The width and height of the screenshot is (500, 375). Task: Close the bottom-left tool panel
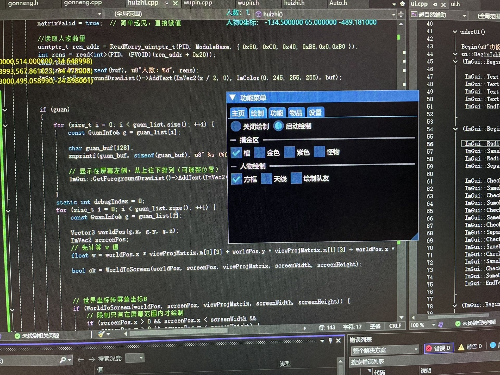tap(338, 340)
